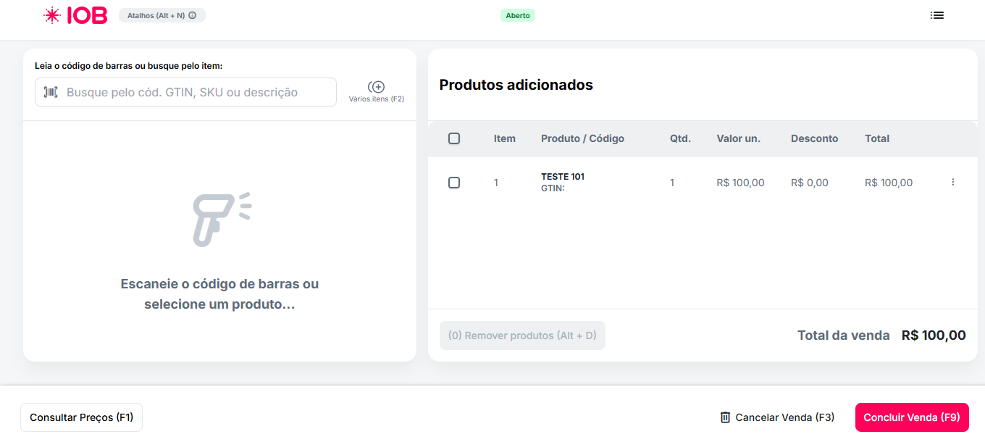
Task: Check the select-all products checkbox
Action: click(454, 138)
